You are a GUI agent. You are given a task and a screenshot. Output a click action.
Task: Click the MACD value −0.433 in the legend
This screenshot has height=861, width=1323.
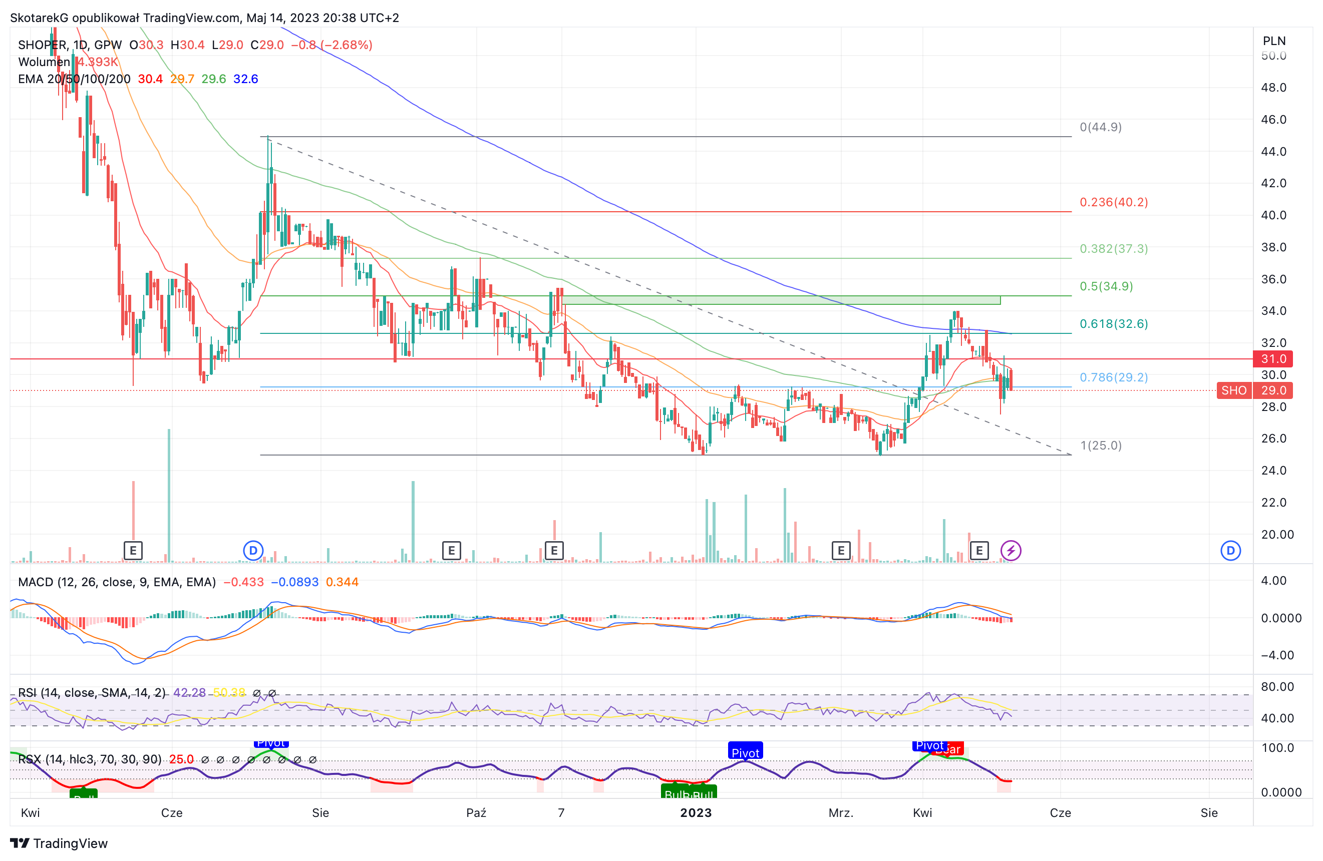pyautogui.click(x=243, y=582)
